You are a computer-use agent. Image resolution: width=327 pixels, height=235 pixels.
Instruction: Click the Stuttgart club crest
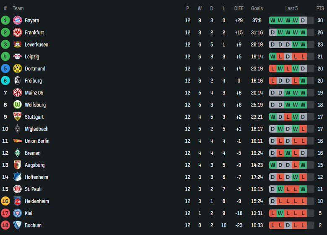coord(18,117)
